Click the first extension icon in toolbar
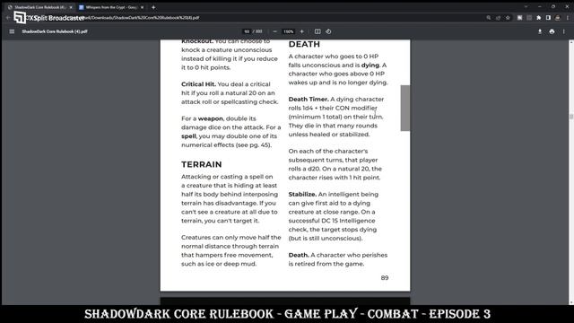 pyautogui.click(x=519, y=18)
